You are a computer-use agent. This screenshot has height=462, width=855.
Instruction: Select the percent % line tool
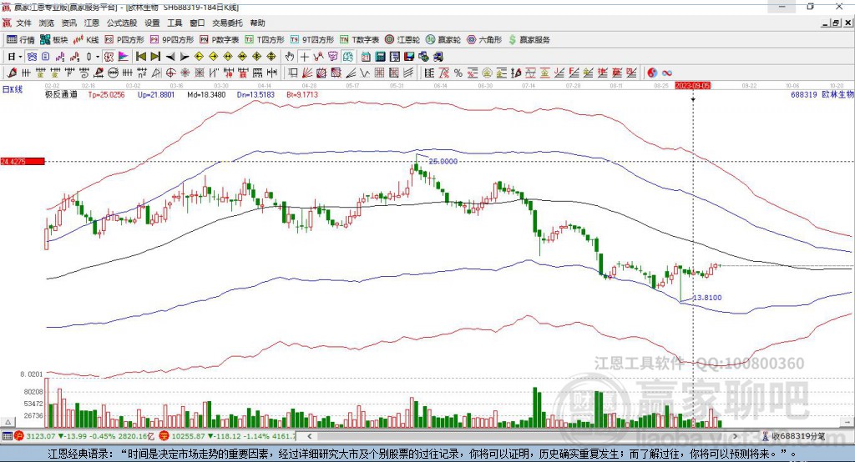pos(458,73)
